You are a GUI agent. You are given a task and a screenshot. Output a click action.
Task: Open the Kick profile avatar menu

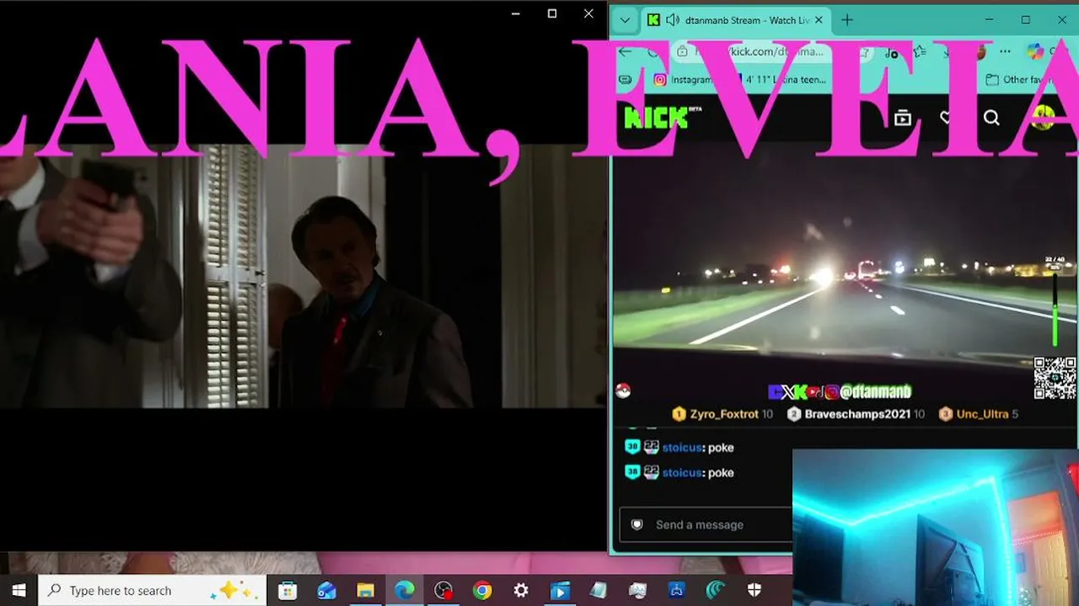[1043, 118]
